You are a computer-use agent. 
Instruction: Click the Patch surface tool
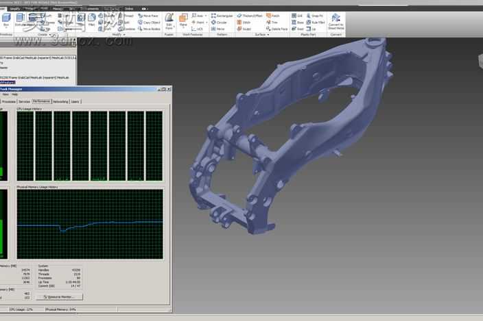click(273, 16)
